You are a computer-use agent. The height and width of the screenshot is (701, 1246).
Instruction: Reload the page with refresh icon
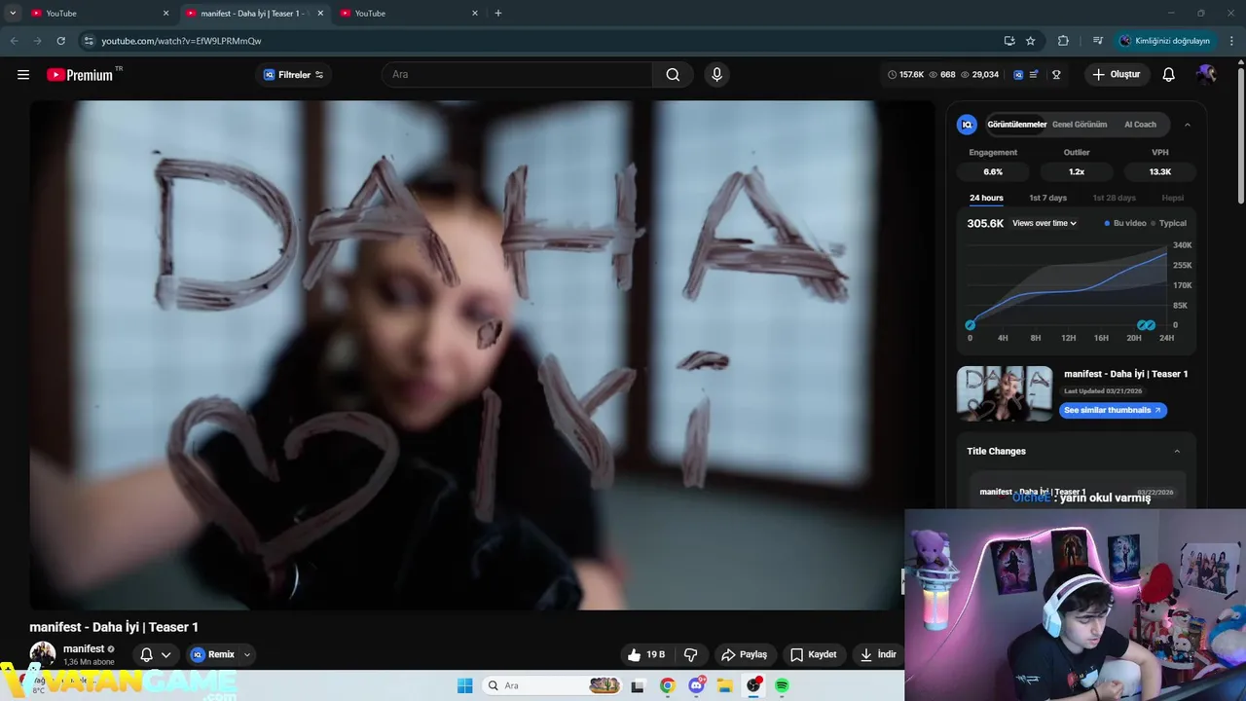(61, 41)
